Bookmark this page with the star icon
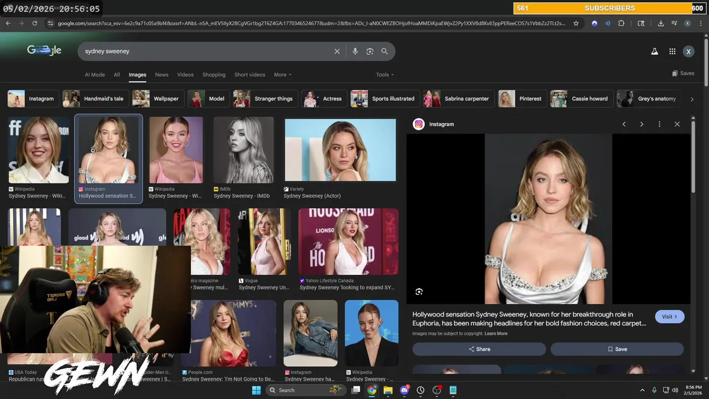 [x=576, y=23]
